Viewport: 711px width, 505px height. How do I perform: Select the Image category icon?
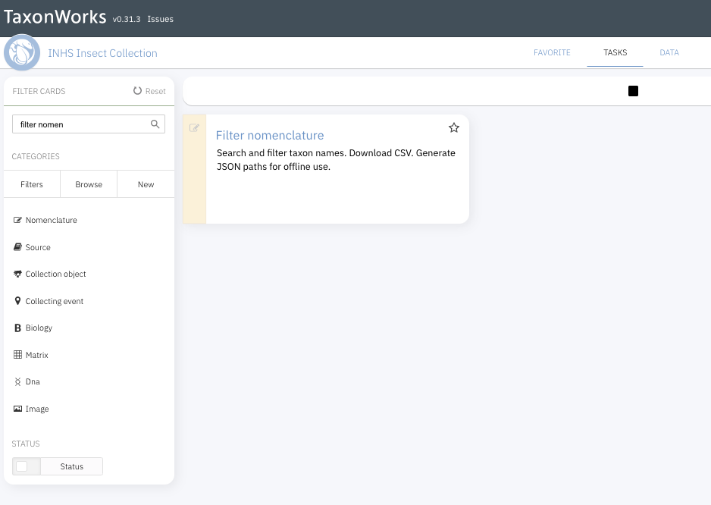[x=17, y=409]
